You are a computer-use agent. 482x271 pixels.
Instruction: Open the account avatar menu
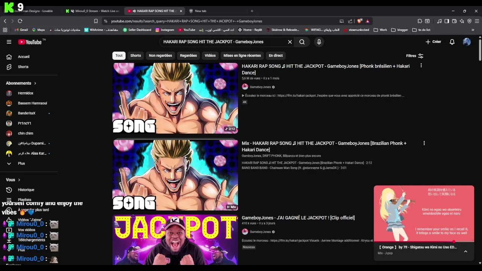pyautogui.click(x=467, y=42)
